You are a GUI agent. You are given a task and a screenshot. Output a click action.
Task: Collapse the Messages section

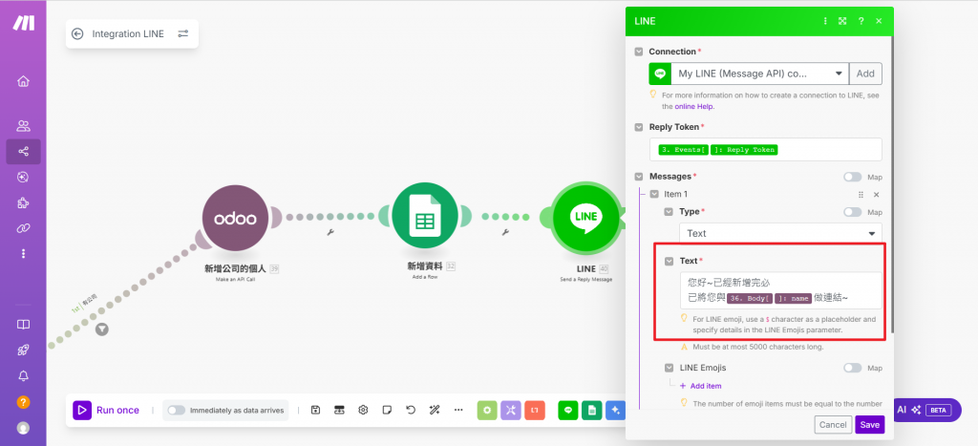coord(638,177)
